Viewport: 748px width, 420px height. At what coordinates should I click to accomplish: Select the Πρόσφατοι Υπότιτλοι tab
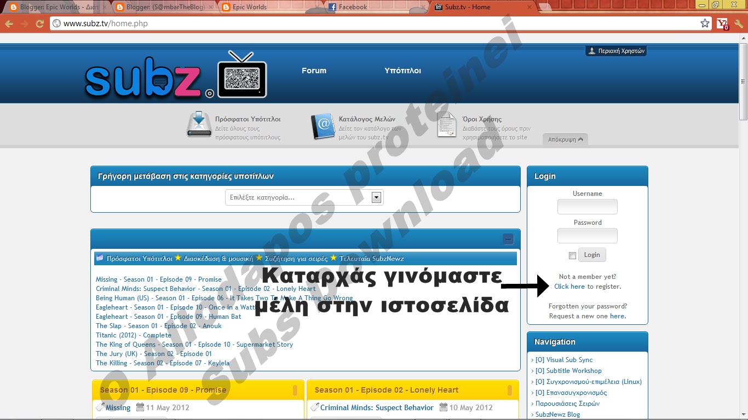(x=139, y=258)
